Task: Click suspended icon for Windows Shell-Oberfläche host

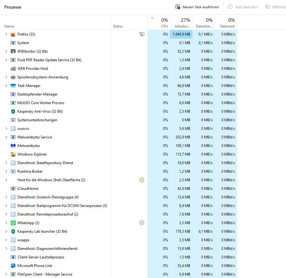Action: pyautogui.click(x=142, y=180)
